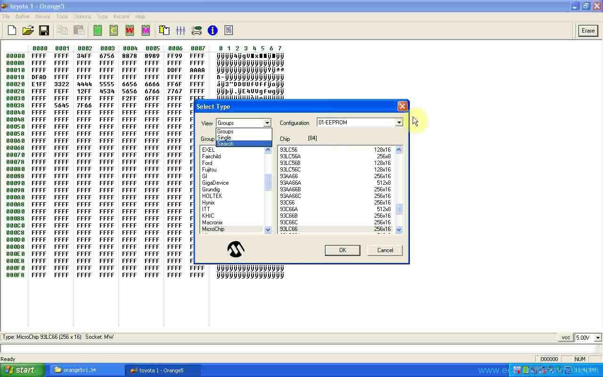Select chip 93LC56A

coord(335,156)
